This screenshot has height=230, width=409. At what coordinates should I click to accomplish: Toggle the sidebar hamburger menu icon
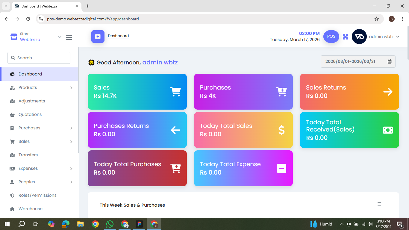click(x=69, y=37)
